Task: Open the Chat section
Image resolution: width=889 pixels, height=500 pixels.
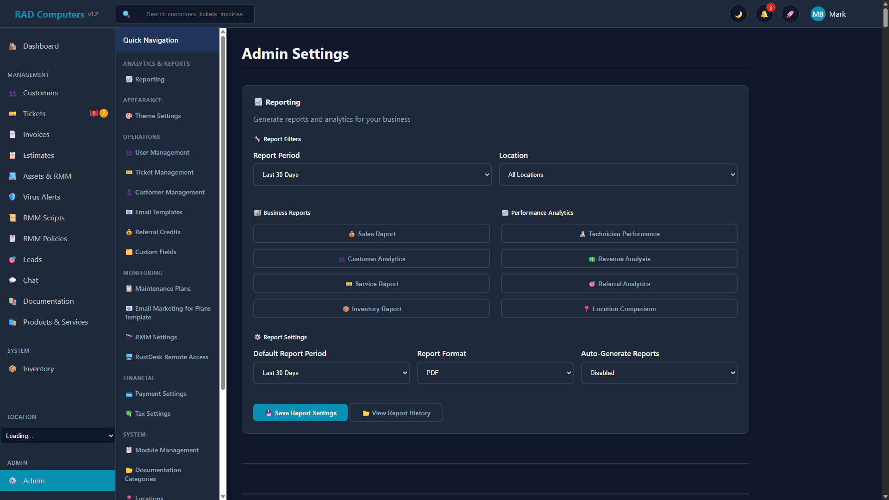Action: click(x=30, y=280)
